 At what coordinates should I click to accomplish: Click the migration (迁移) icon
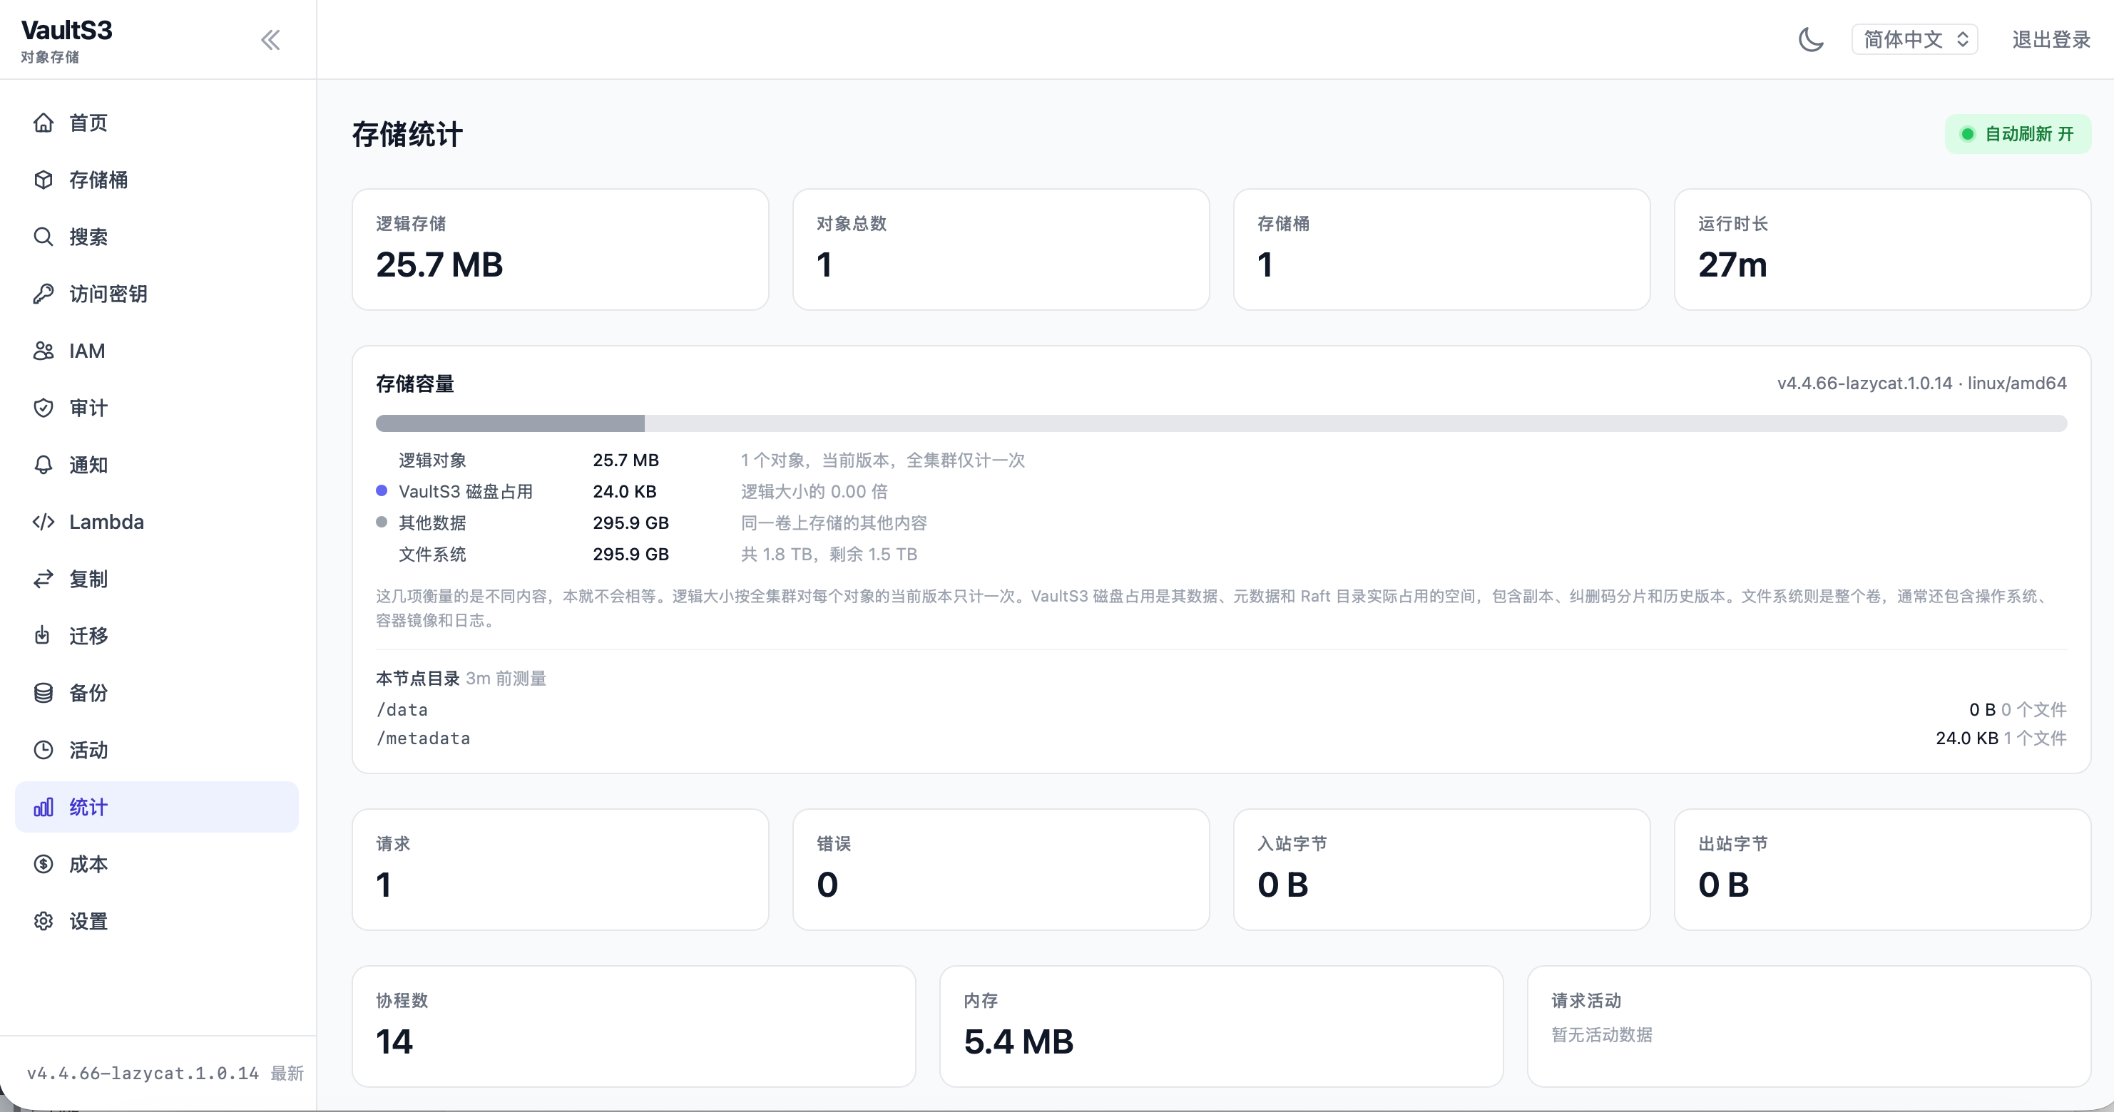pos(44,636)
